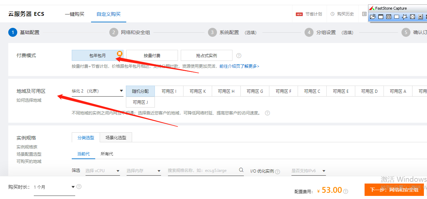Viewport: 427px width, 199px height.
Task: Switch to the 一键购买 tab
Action: coord(75,14)
